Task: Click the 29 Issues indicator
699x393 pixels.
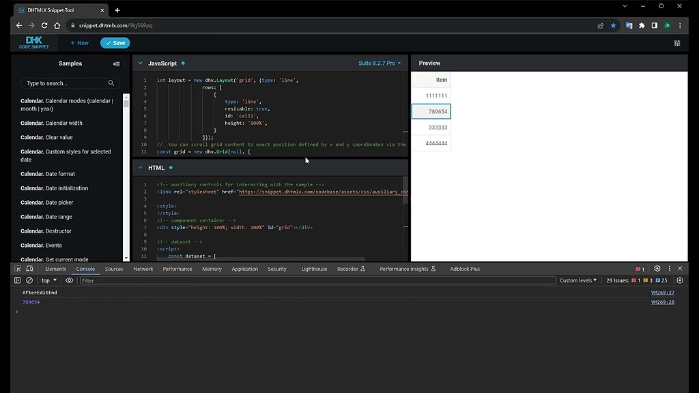Action: tap(637, 280)
